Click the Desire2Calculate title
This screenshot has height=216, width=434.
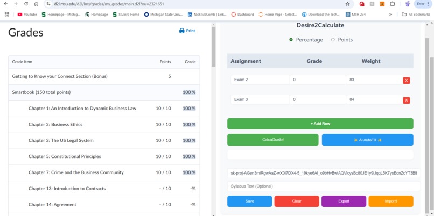pos(320,25)
